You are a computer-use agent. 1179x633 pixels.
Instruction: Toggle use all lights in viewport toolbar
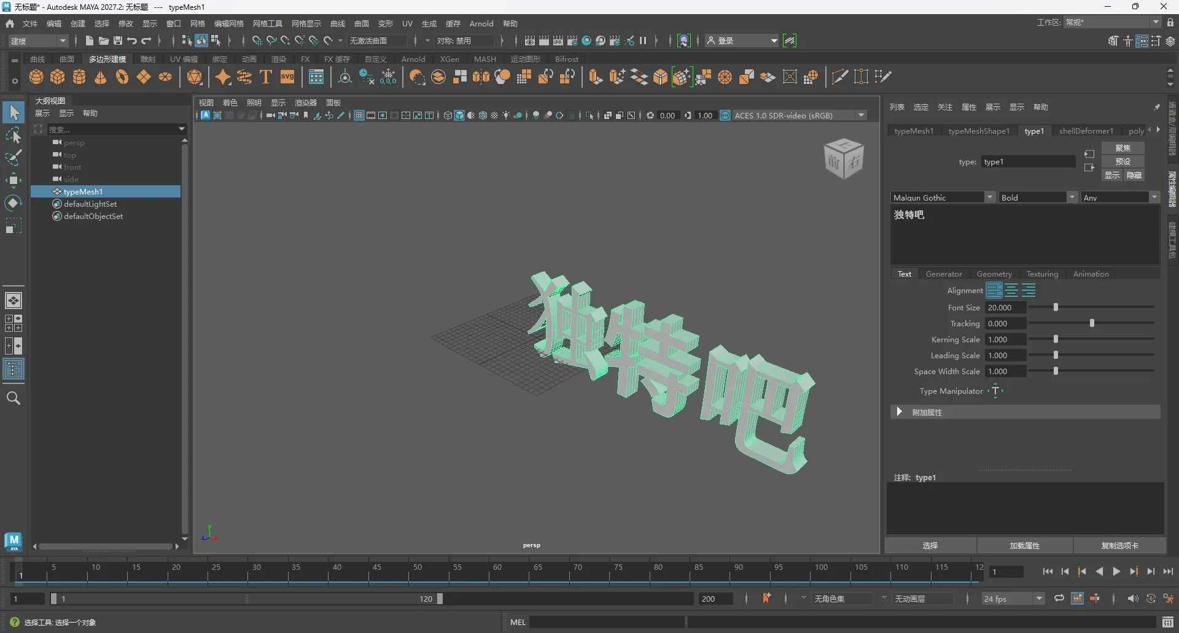click(x=506, y=115)
